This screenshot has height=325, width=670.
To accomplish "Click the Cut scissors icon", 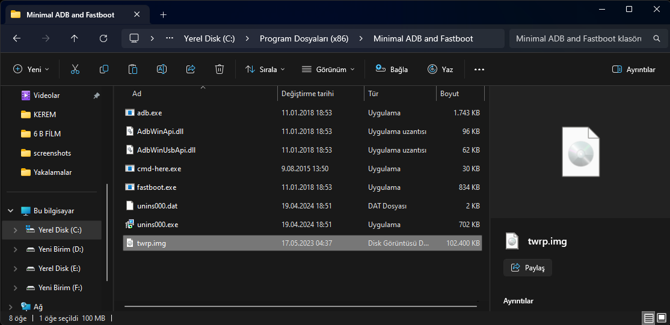I will [x=75, y=69].
